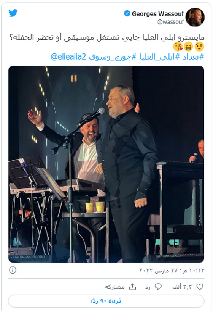This screenshot has width=213, height=311.
Task: Like the tweet with the heart icon
Action: tap(200, 287)
